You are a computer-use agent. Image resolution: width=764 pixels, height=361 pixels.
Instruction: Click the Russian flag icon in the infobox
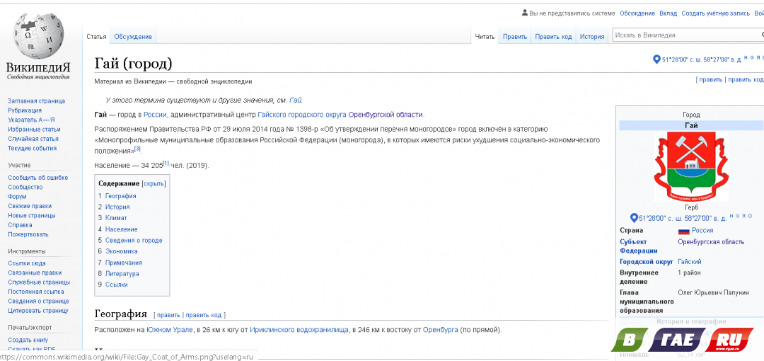[x=683, y=231]
